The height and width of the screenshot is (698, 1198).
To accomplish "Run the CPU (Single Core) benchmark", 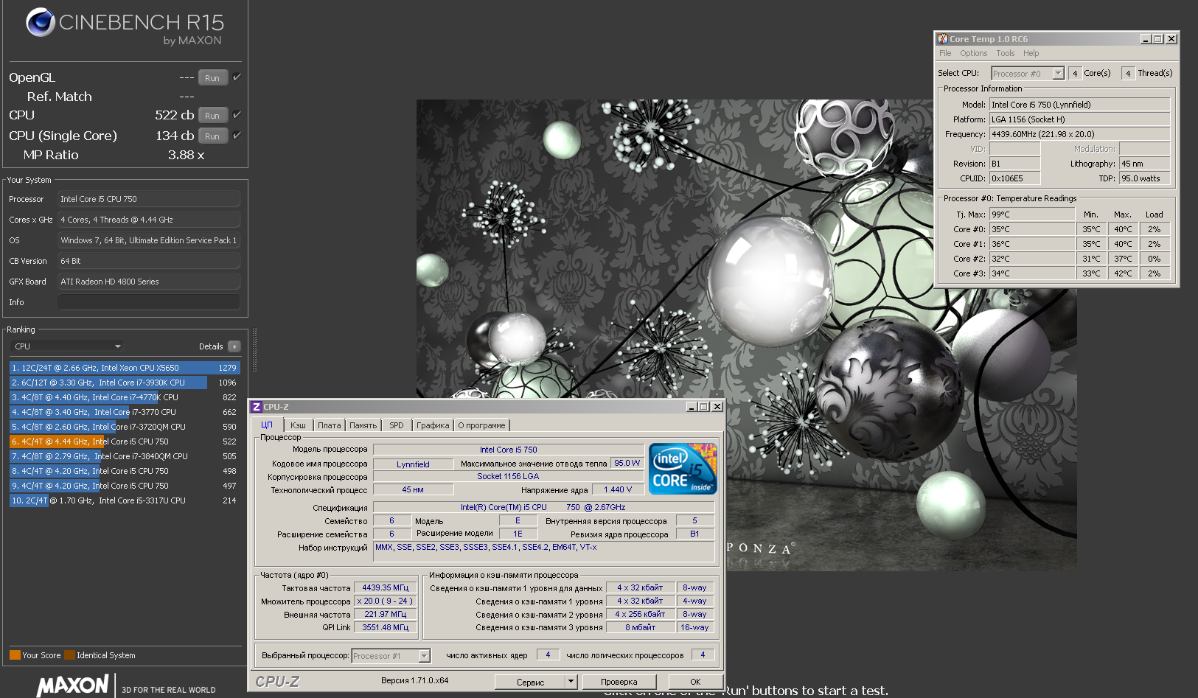I will pyautogui.click(x=212, y=136).
